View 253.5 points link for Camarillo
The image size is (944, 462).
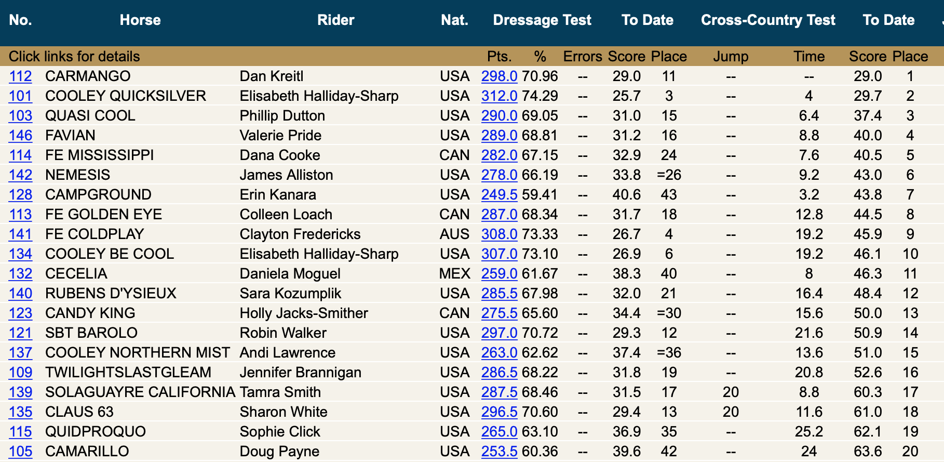(x=499, y=452)
